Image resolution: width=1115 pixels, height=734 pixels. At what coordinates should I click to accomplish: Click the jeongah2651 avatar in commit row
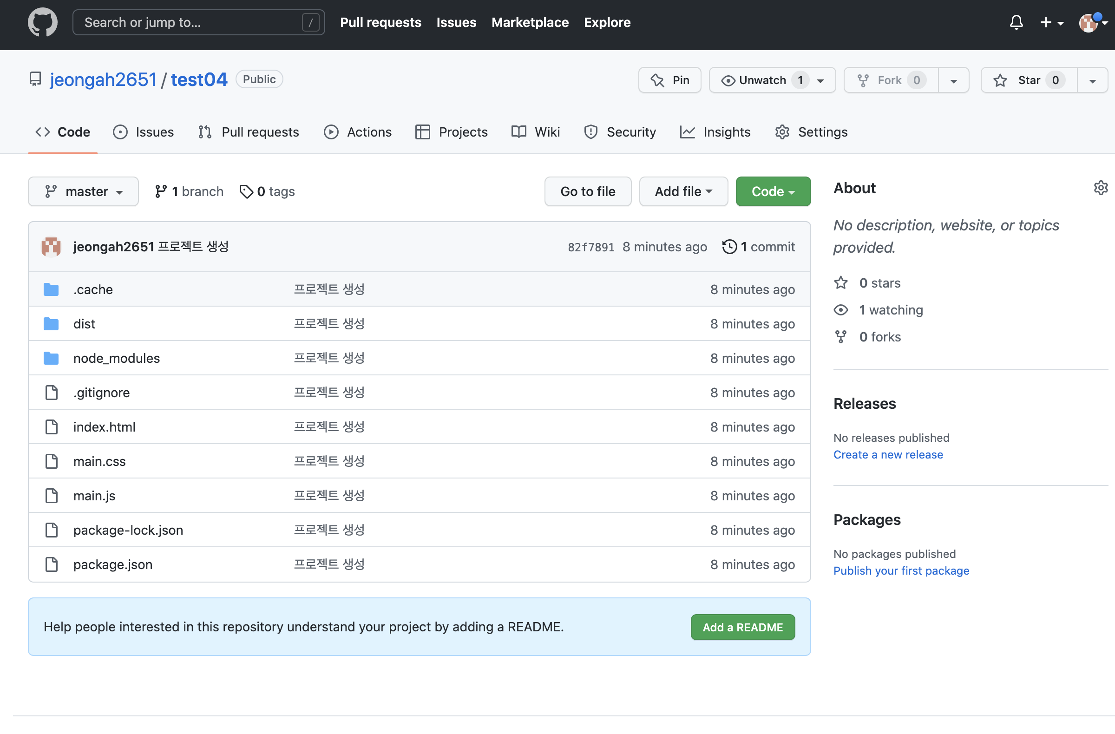tap(51, 247)
